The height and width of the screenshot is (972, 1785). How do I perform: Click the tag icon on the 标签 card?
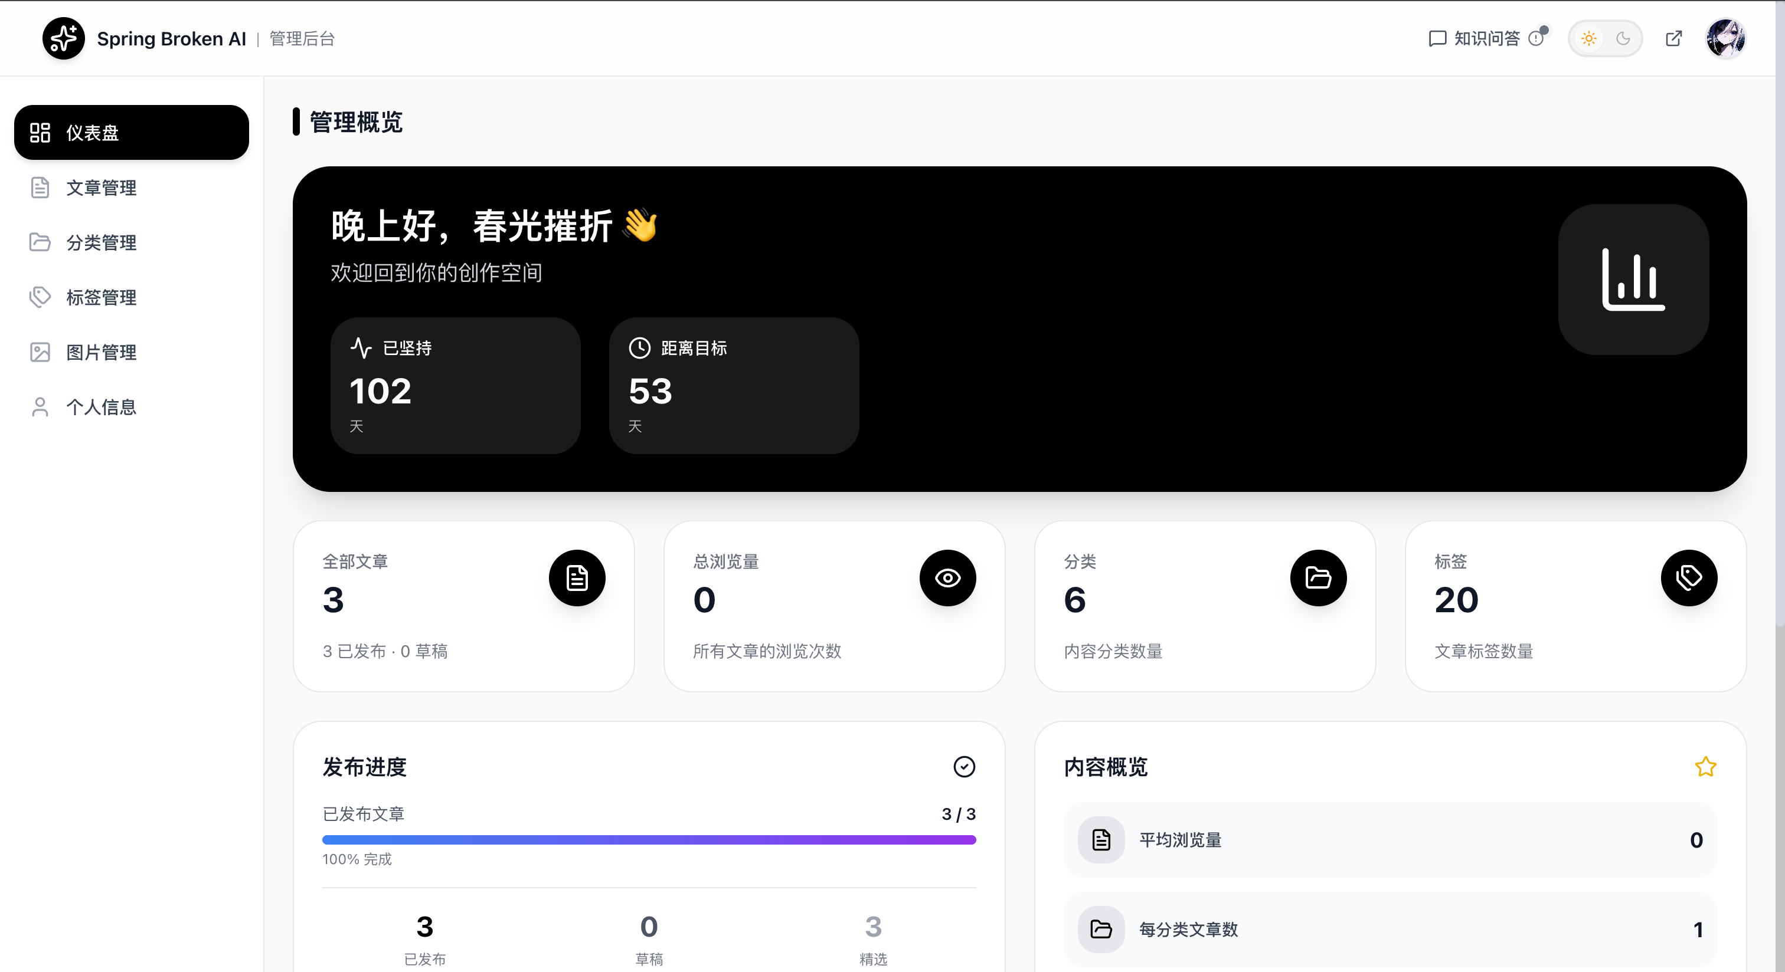(x=1689, y=578)
